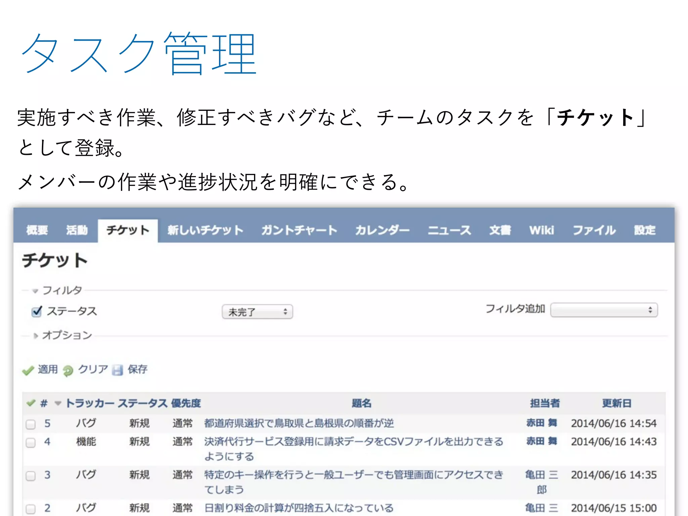
Task: Open the 未完了 status dropdown
Action: point(257,312)
